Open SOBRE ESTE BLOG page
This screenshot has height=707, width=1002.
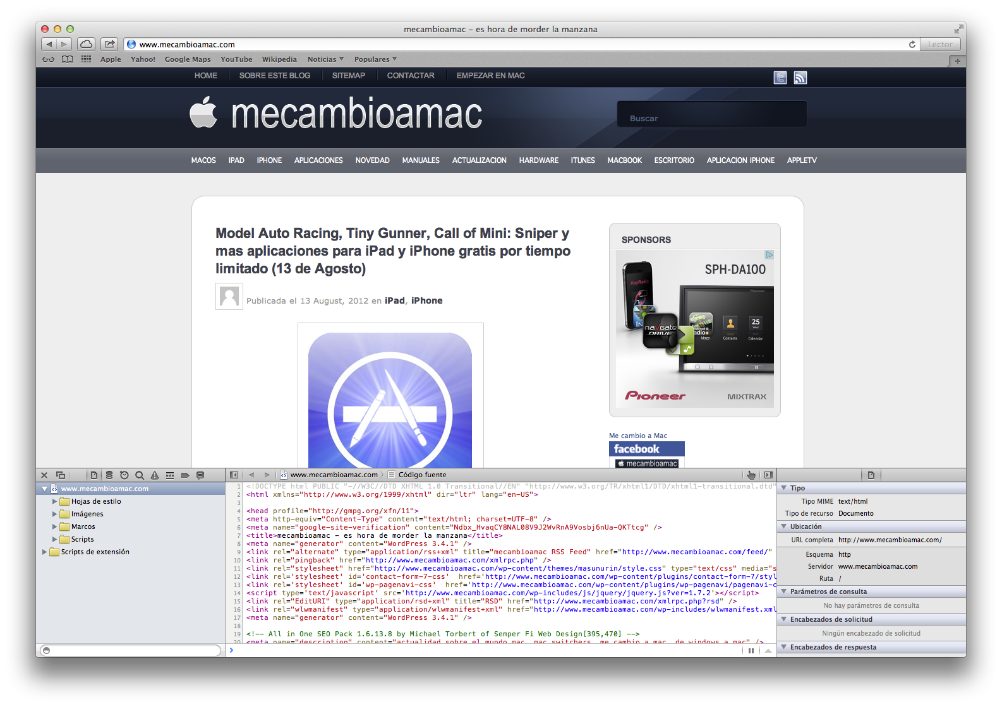pyautogui.click(x=275, y=76)
